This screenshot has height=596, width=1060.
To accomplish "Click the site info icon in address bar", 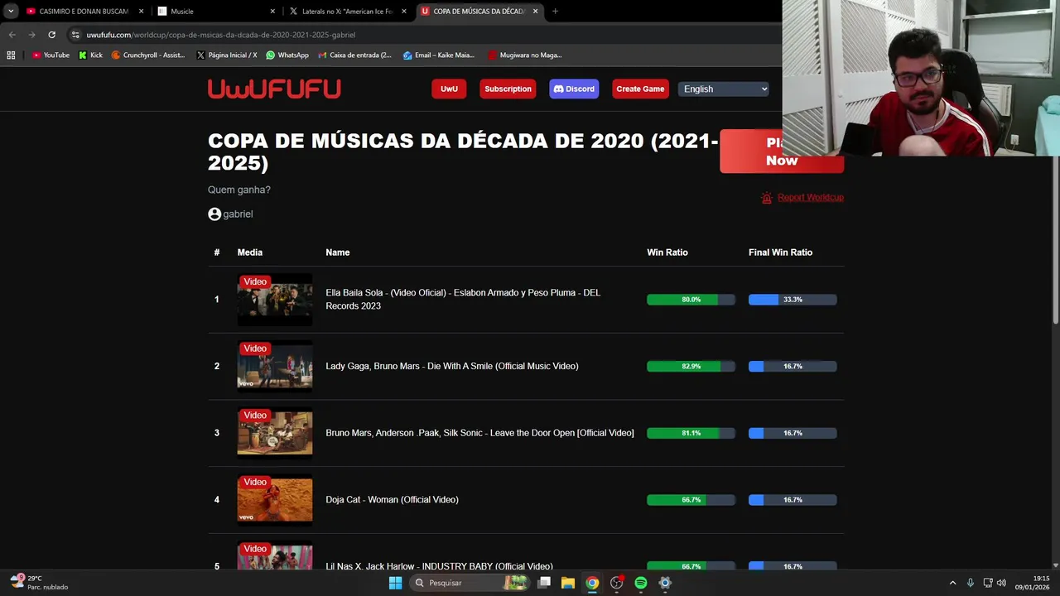I will point(75,35).
